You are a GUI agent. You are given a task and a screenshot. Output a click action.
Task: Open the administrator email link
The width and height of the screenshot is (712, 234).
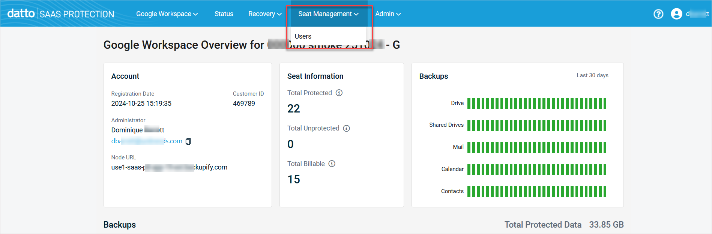pyautogui.click(x=147, y=141)
